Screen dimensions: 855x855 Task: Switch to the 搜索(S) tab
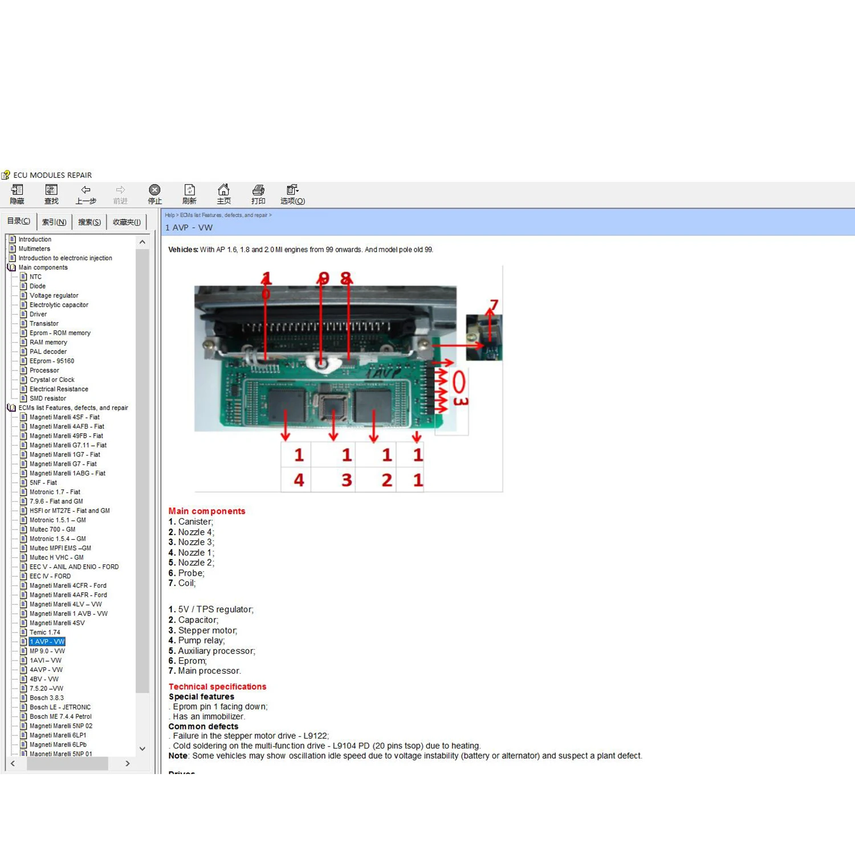tap(89, 222)
